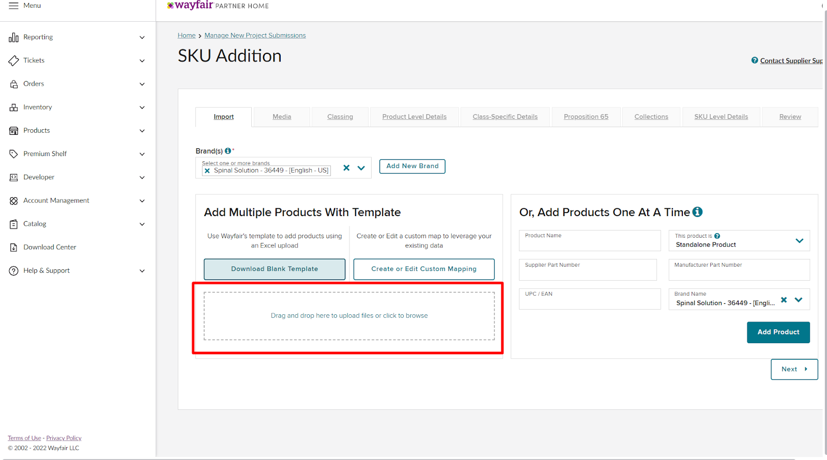Clear the Brand Name selection
Image resolution: width=827 pixels, height=460 pixels.
coord(784,300)
